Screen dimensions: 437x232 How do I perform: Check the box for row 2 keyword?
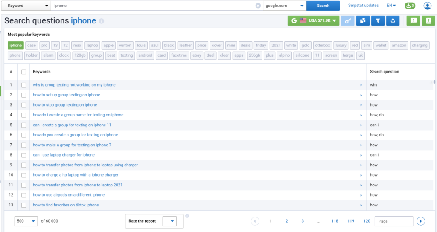[24, 95]
